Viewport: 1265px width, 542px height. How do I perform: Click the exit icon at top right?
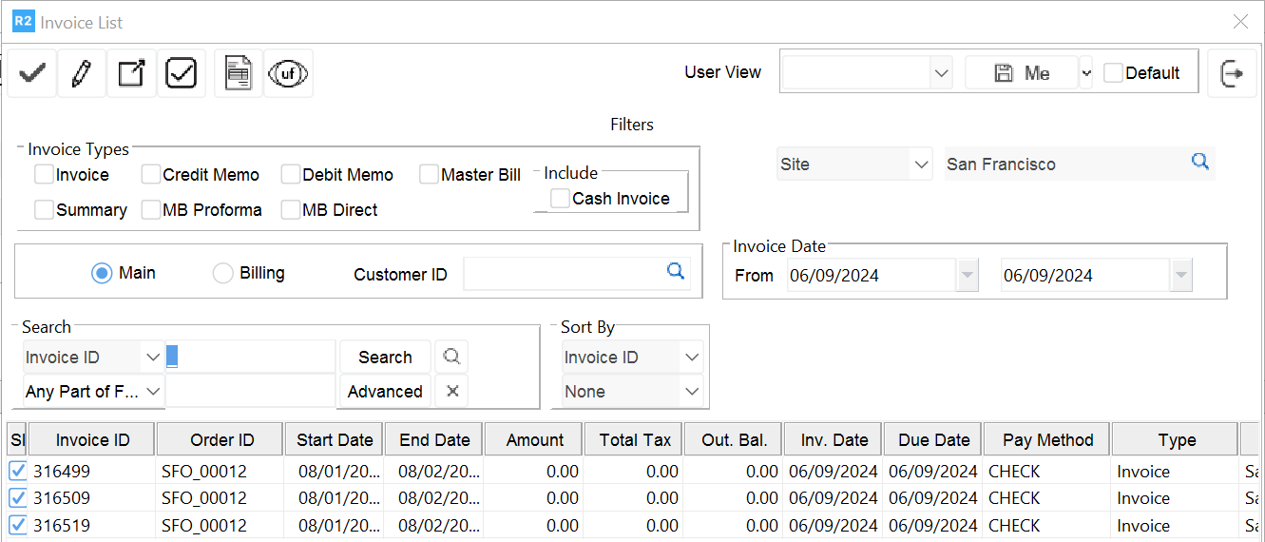(x=1232, y=73)
